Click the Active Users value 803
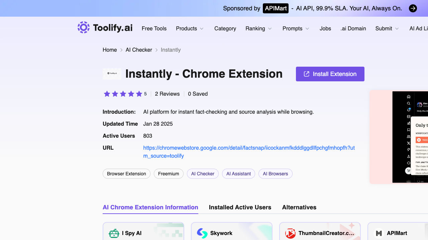Image resolution: width=428 pixels, height=240 pixels. [148, 136]
